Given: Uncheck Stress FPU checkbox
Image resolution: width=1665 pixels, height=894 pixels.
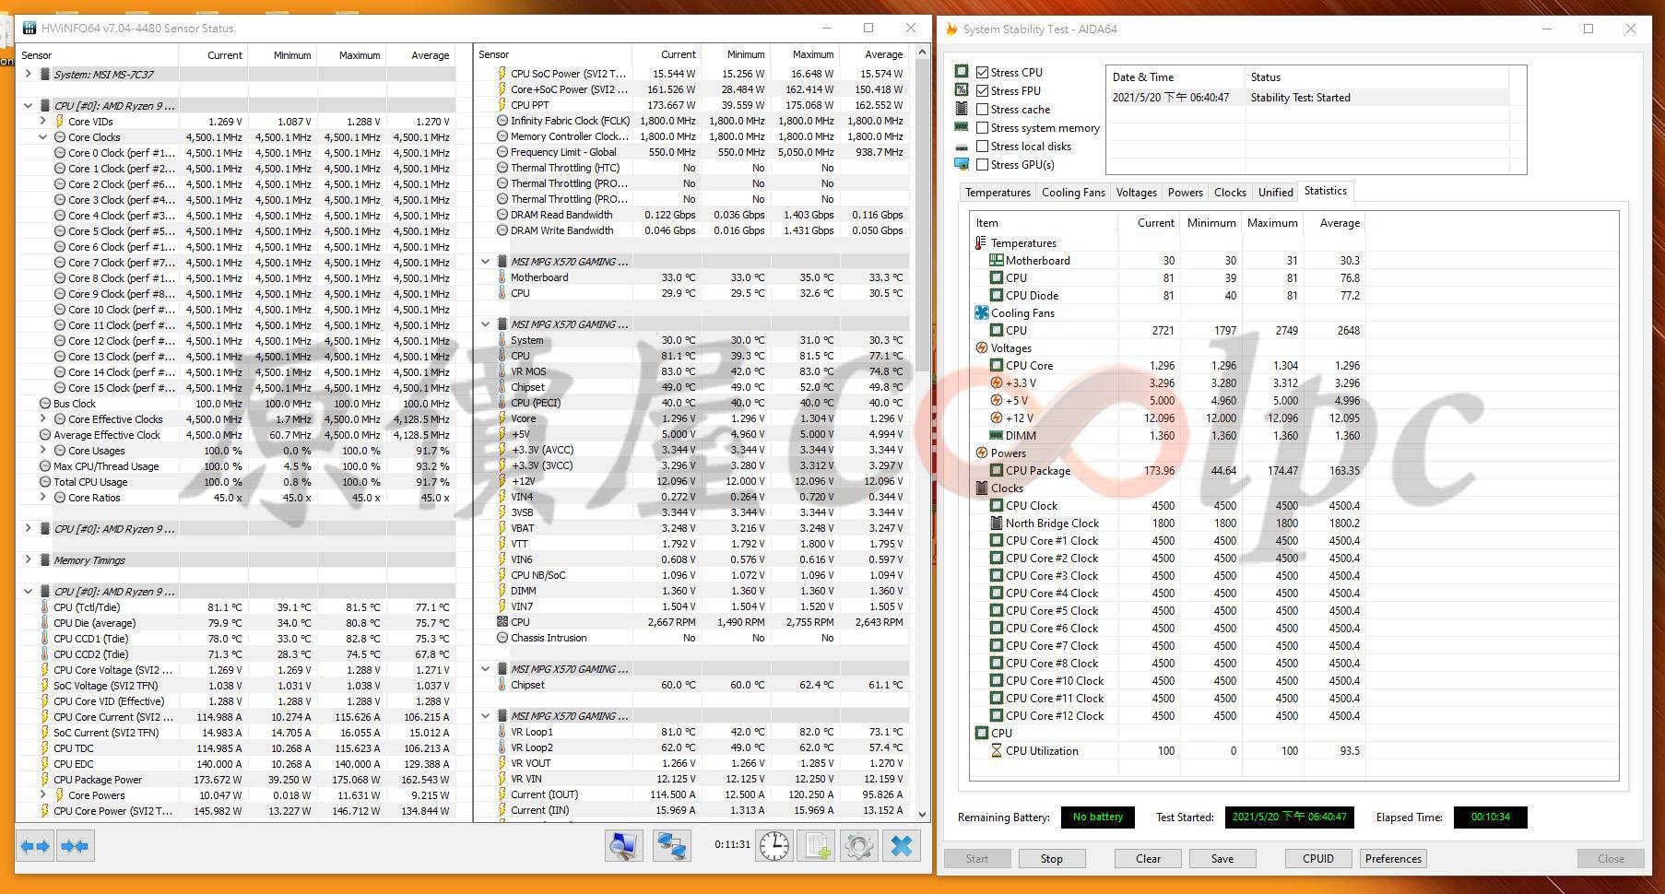Looking at the screenshot, I should pos(983,90).
